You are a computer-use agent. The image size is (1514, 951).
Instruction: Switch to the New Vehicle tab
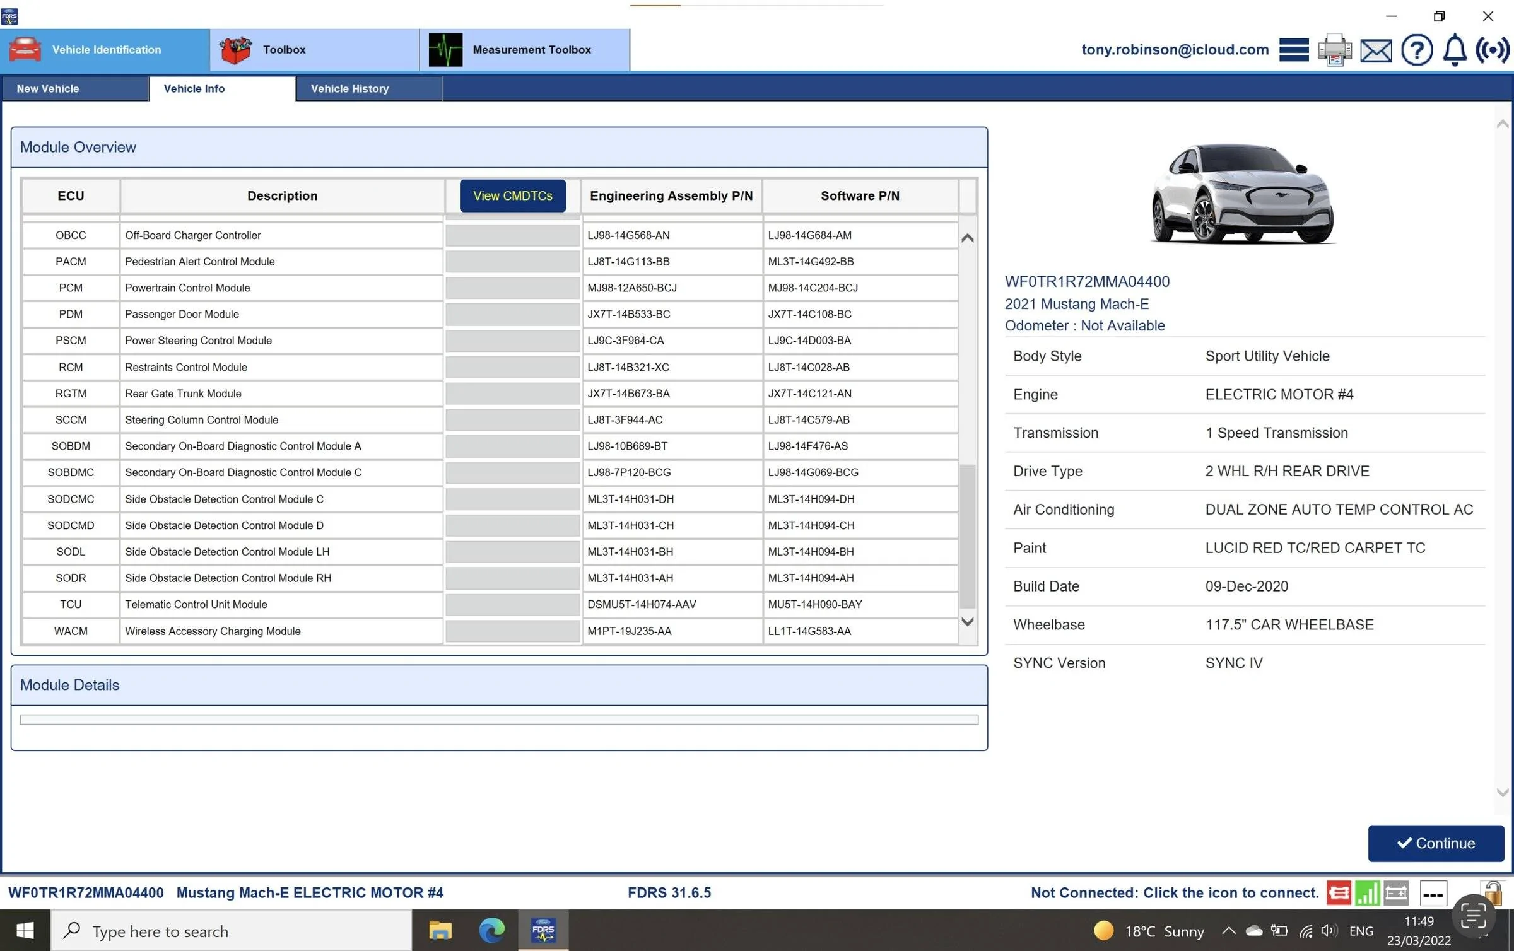pyautogui.click(x=74, y=89)
